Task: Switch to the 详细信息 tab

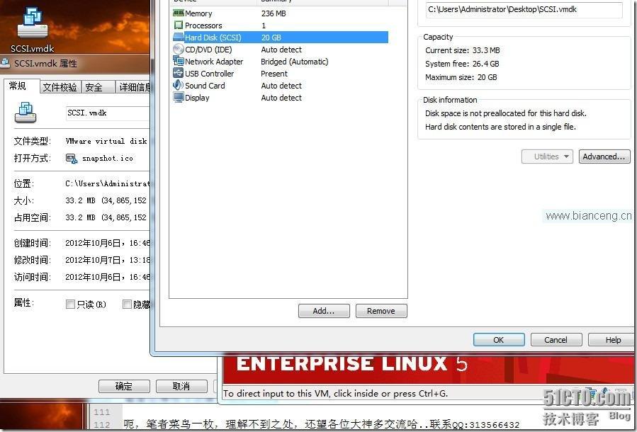Action: (x=133, y=87)
